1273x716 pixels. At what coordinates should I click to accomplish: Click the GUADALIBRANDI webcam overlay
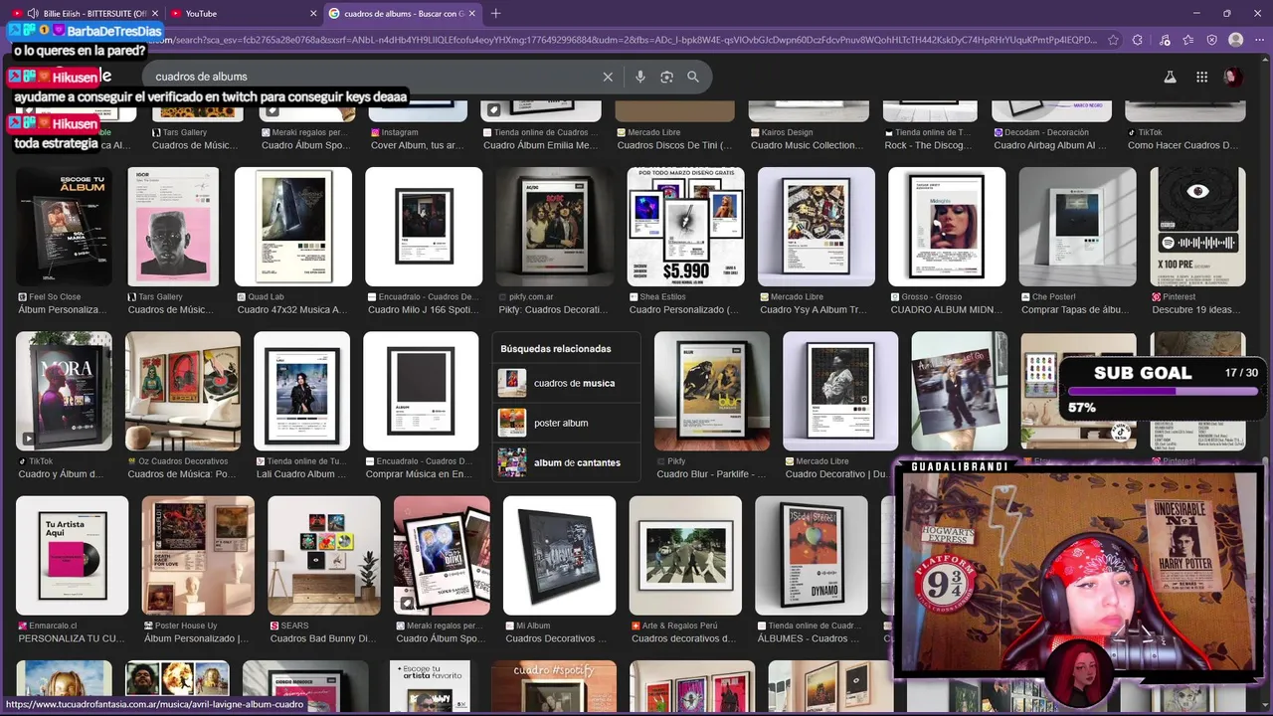pos(1080,572)
